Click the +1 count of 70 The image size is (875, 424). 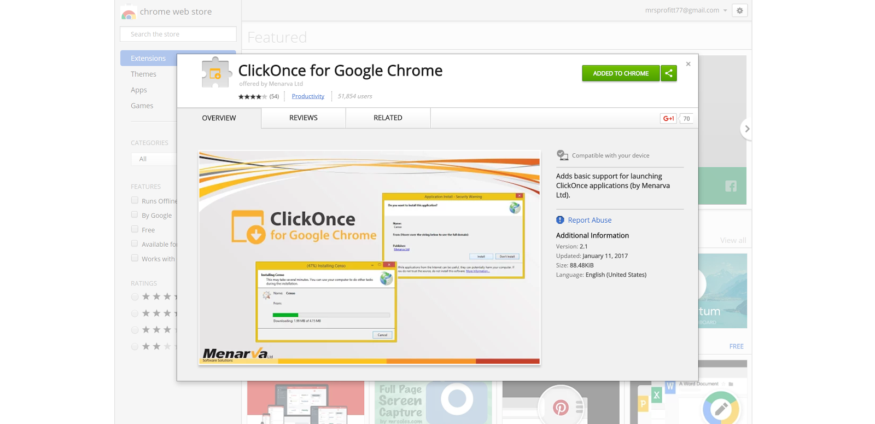(686, 119)
